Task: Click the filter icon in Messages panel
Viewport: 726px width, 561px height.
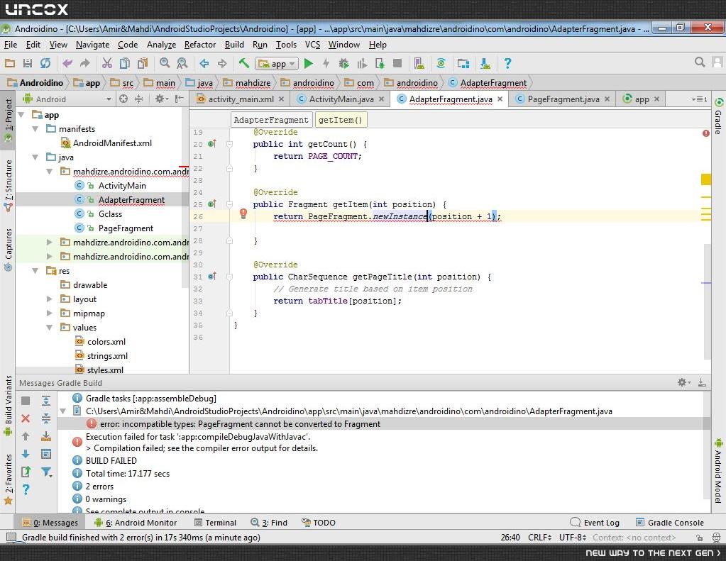Action: click(46, 472)
